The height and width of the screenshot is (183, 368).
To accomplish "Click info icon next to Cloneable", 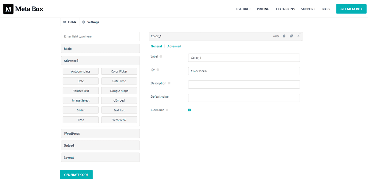I will (x=167, y=110).
